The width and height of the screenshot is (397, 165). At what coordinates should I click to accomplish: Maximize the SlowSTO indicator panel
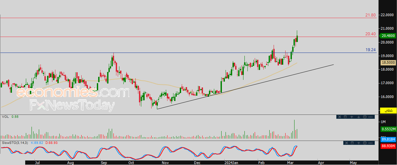pyautogui.click(x=352, y=143)
